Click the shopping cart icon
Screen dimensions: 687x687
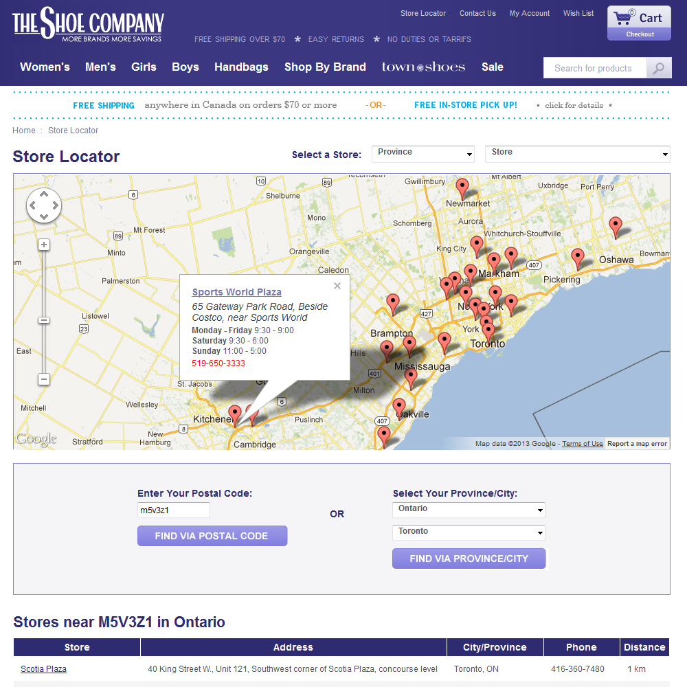[x=624, y=17]
